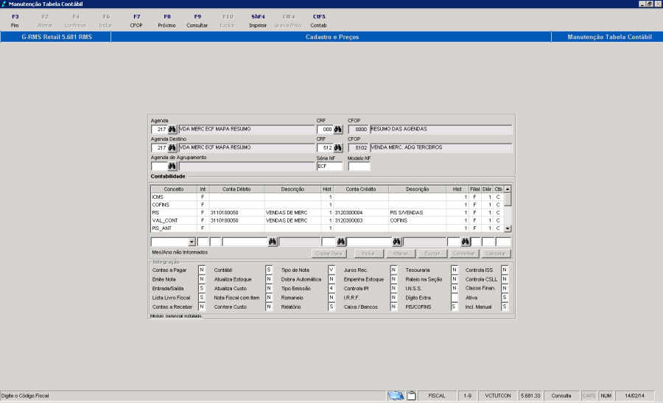Viewport: 663px width, 403px height.
Task: Open CtF5 Contab toolbar item
Action: tap(319, 21)
